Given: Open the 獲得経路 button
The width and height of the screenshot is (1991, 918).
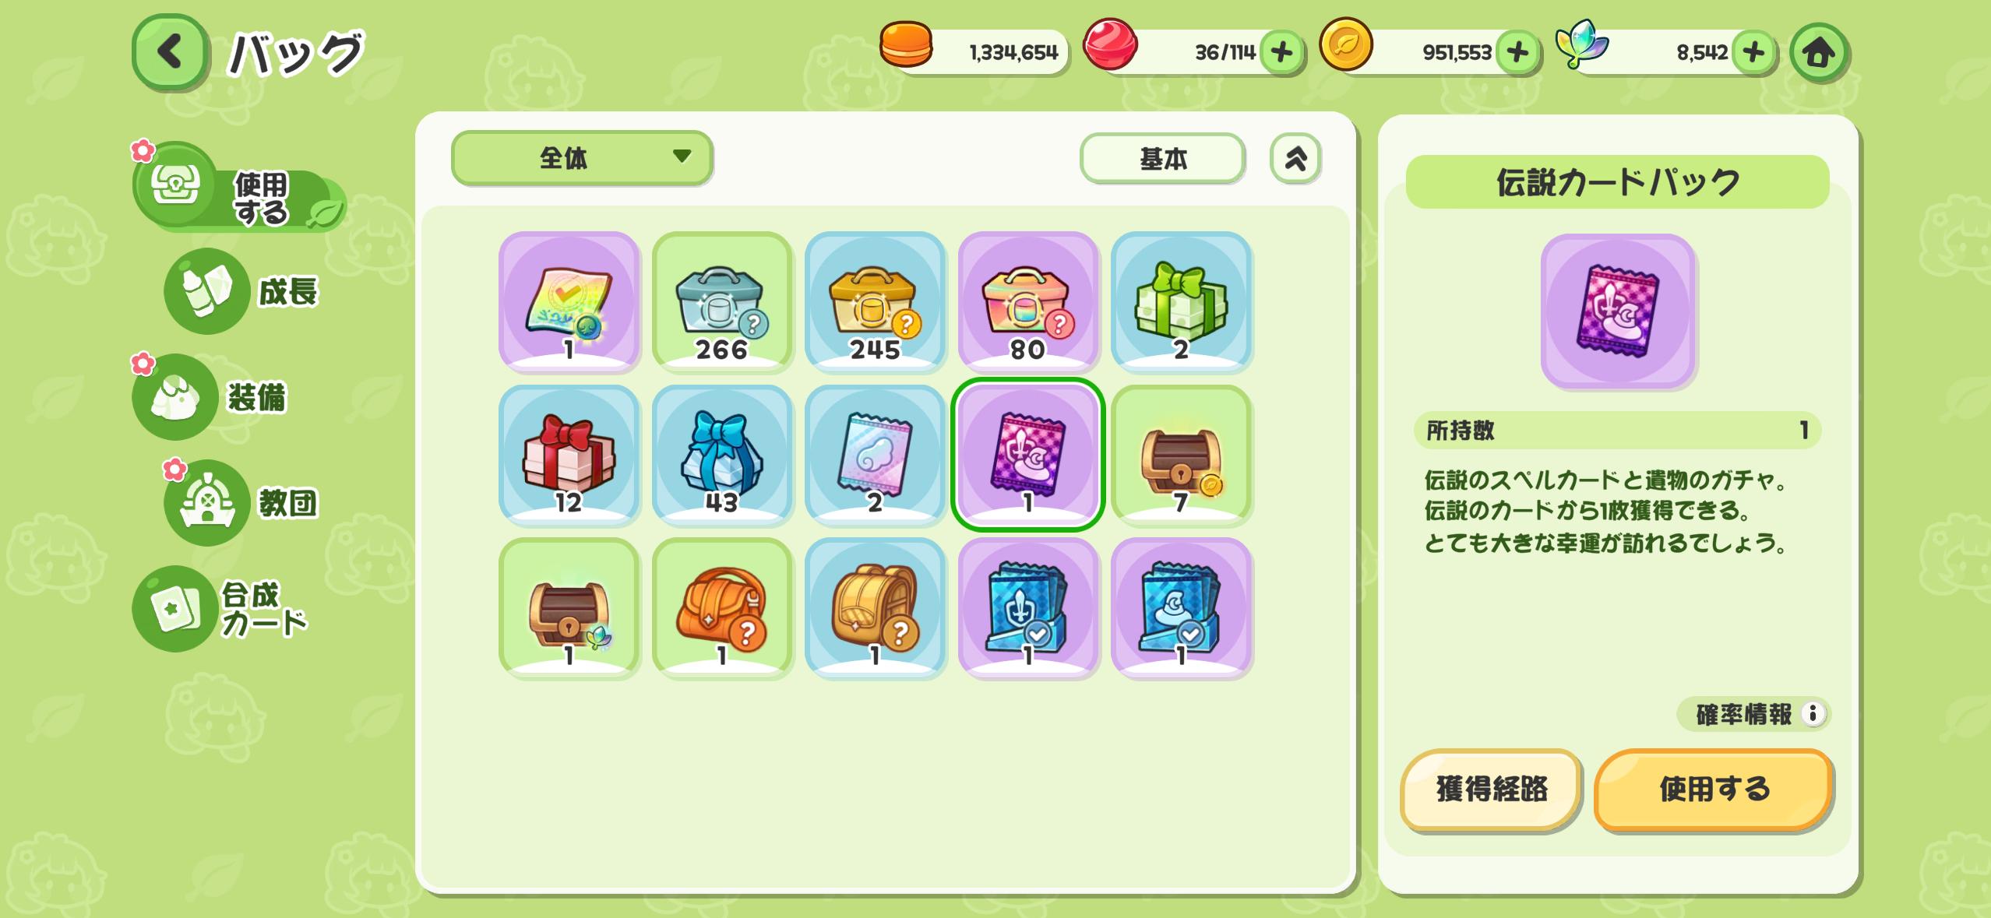Looking at the screenshot, I should 1491,790.
